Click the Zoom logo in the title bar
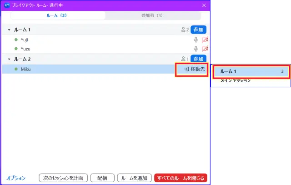Viewport: 291px width, 185px height. [7, 5]
